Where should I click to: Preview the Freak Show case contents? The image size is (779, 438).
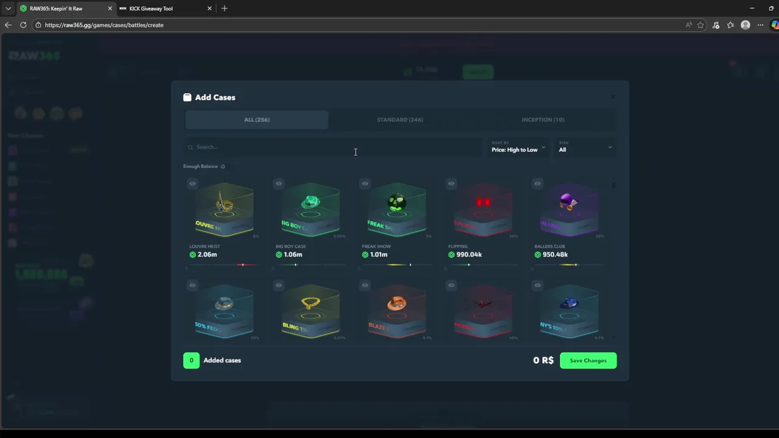point(365,184)
